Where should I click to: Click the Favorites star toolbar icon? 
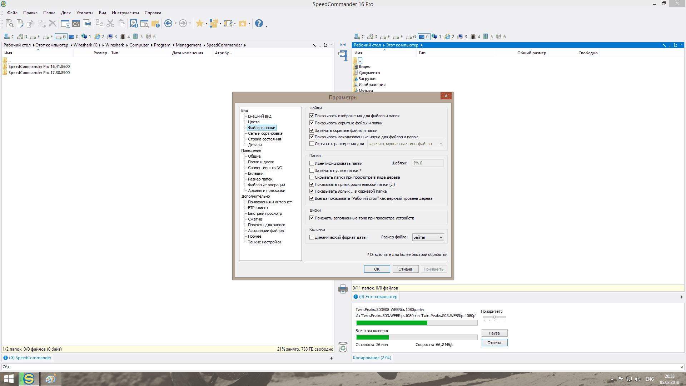[x=199, y=24]
